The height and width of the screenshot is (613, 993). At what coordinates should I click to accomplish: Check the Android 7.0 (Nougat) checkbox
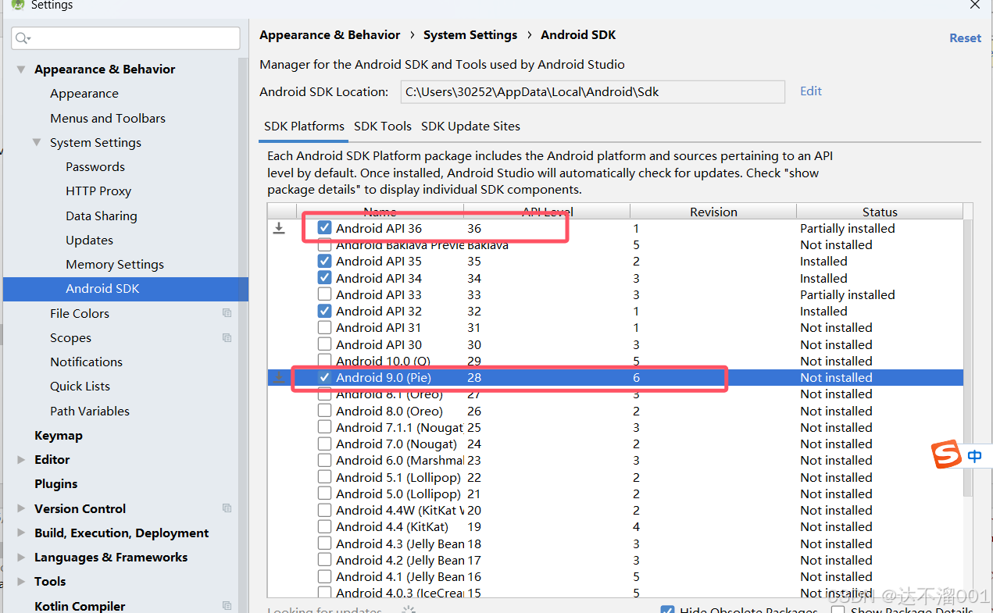tap(325, 444)
